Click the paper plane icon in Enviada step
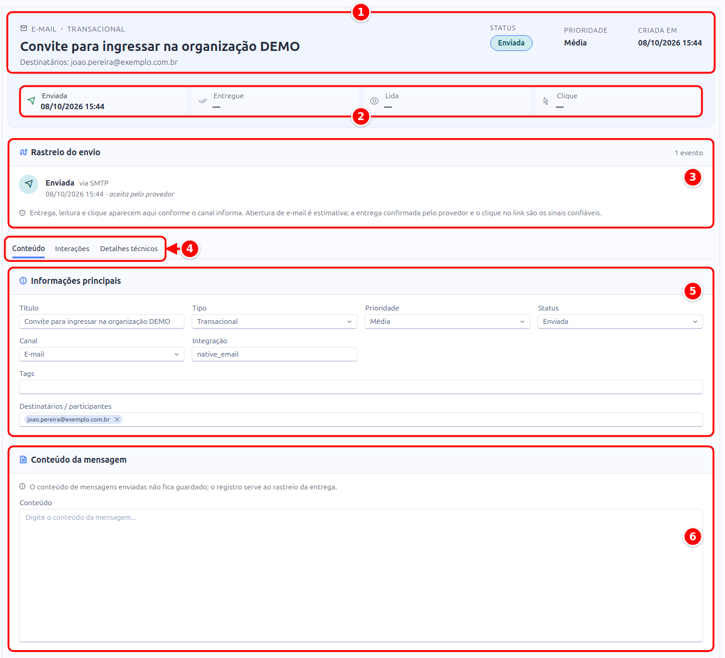725x658 pixels. [x=31, y=101]
